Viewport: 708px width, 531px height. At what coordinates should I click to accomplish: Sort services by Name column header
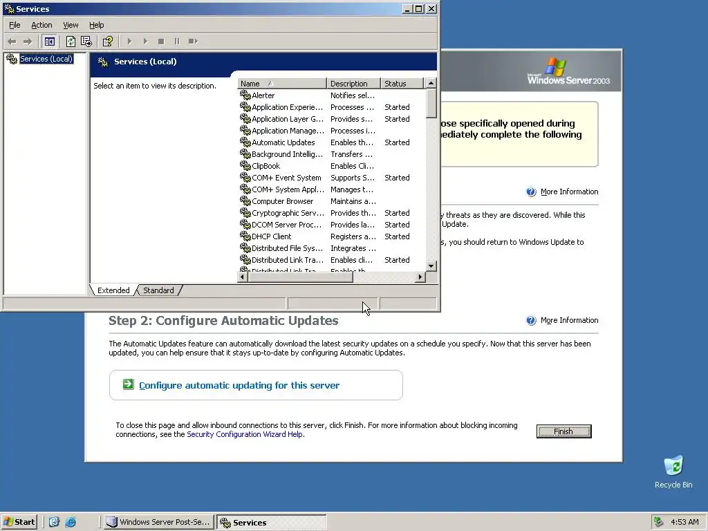[282, 84]
